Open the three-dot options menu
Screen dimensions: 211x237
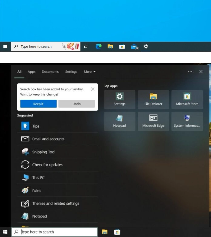190,72
